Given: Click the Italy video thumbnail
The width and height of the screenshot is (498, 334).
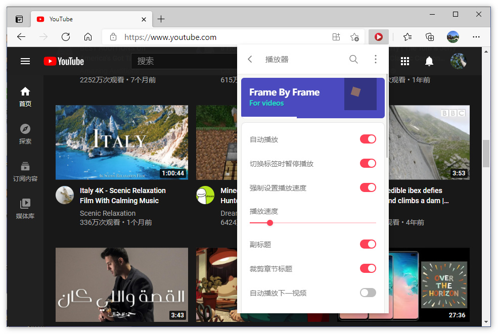Looking at the screenshot, I should (121, 142).
